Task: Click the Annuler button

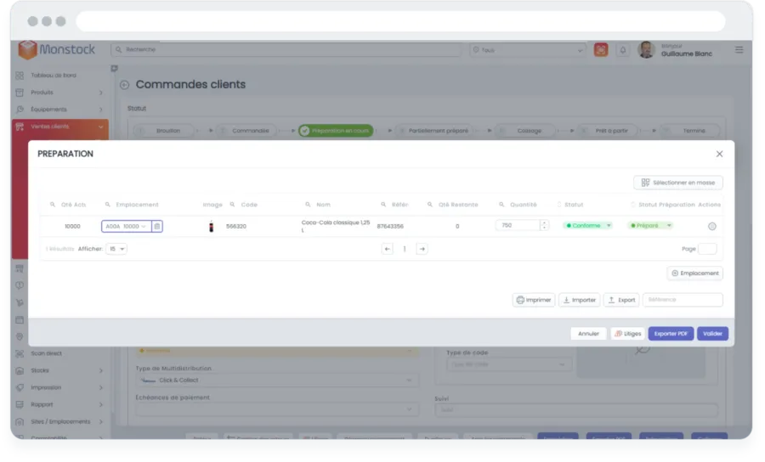Action: 588,334
